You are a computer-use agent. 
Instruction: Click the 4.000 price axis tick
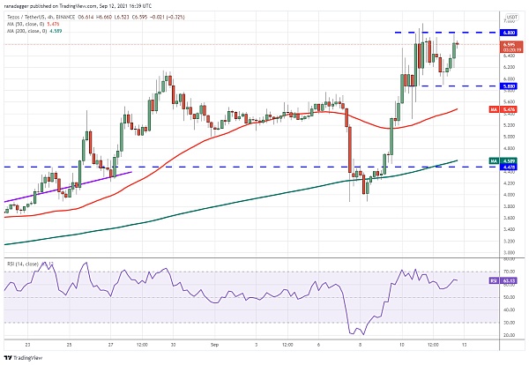[x=509, y=195]
